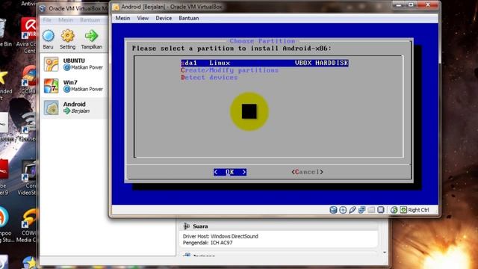Choose Detect devices option
Screen dimensions: 478x269
tap(209, 78)
